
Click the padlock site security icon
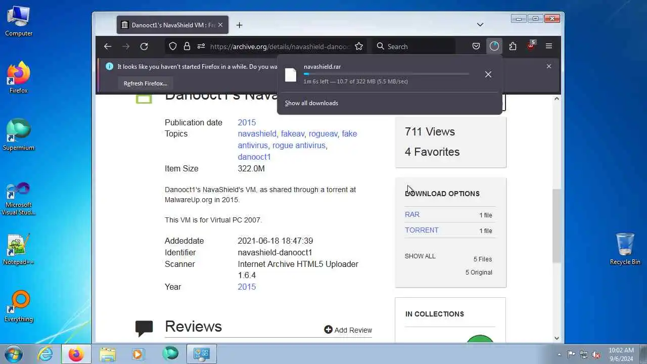(187, 47)
